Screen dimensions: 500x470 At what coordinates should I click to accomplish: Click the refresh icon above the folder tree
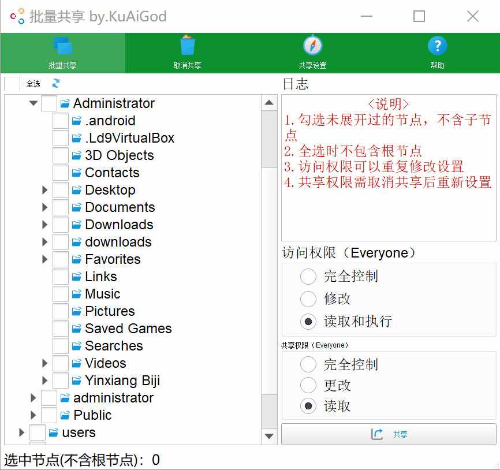(x=55, y=83)
